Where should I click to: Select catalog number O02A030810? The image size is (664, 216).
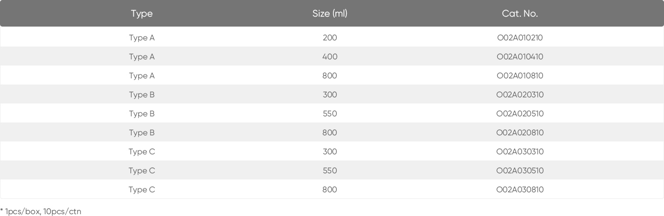(x=520, y=190)
